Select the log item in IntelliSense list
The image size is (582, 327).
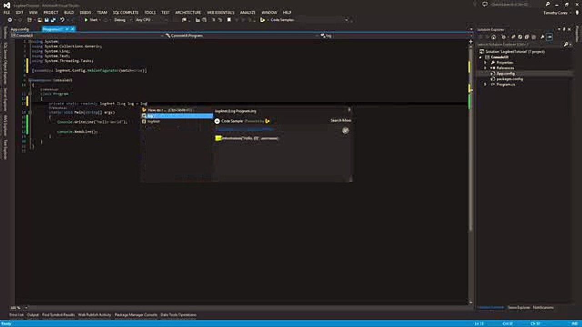[x=176, y=116]
